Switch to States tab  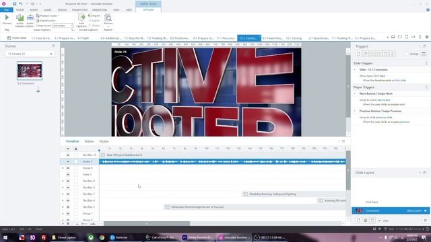89,141
